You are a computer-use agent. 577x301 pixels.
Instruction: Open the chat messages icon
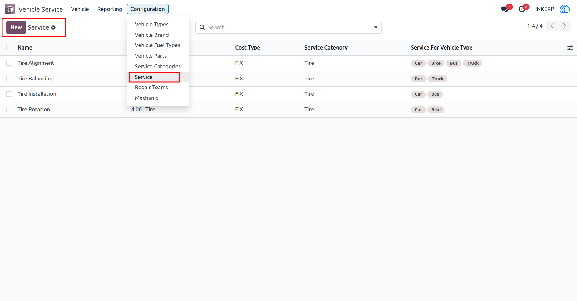click(x=505, y=9)
